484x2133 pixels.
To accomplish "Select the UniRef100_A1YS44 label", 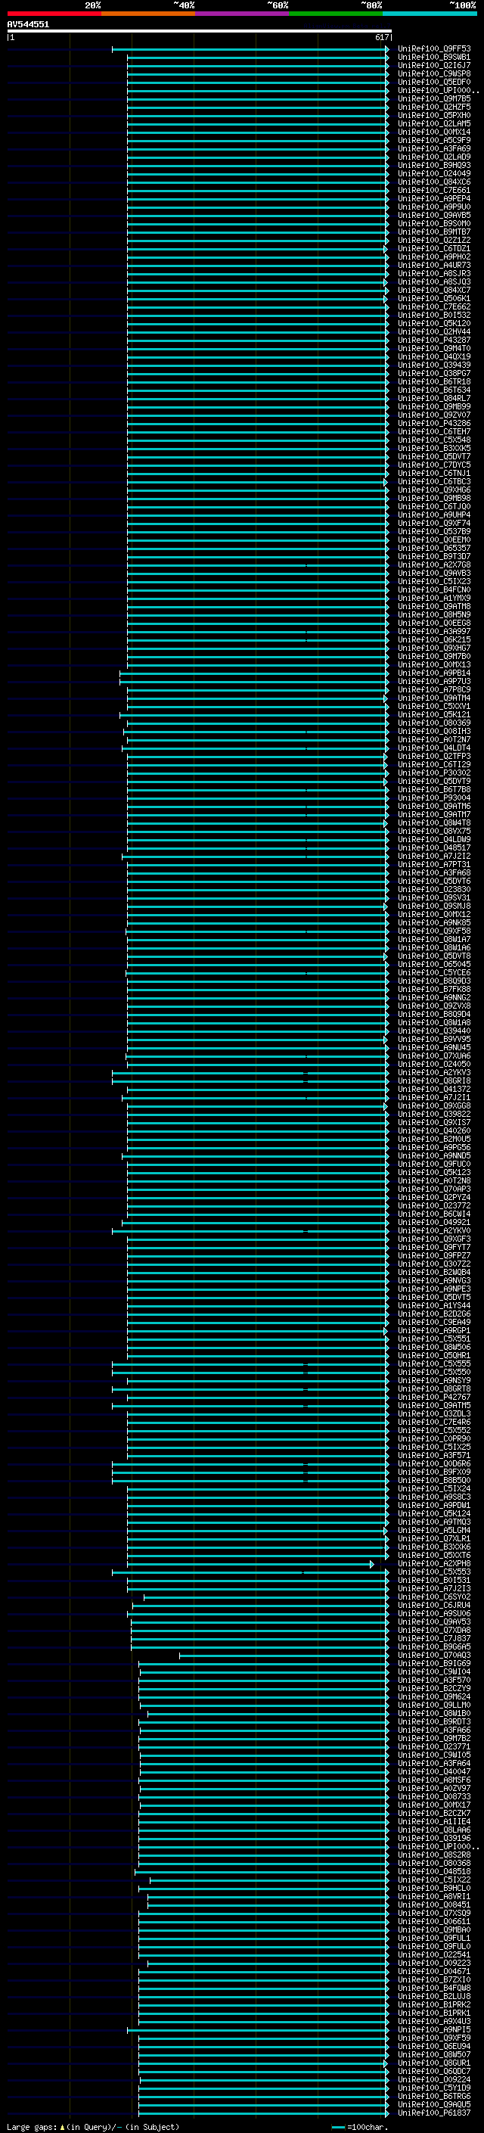I will coord(434,1305).
